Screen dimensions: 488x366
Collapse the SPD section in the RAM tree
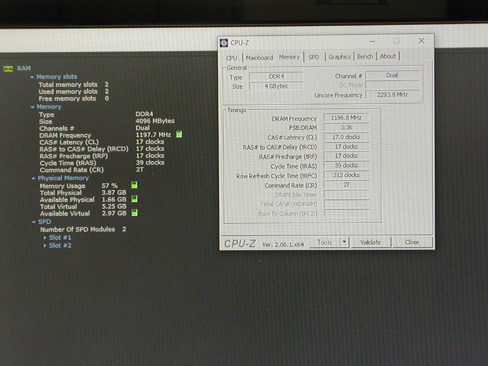(33, 222)
